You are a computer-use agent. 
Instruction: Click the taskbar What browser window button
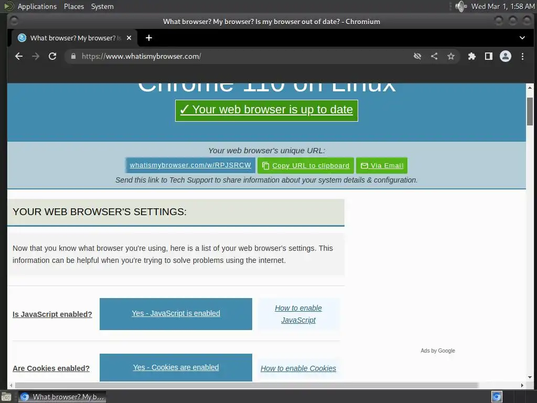pos(62,397)
